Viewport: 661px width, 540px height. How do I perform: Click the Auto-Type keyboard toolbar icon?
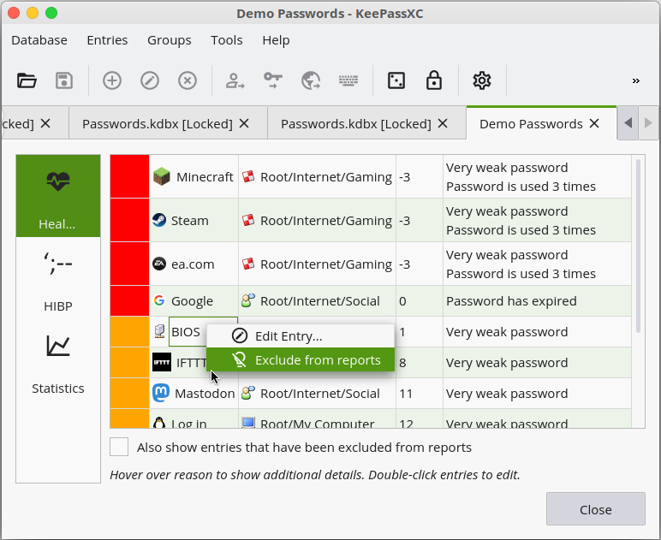pyautogui.click(x=348, y=80)
